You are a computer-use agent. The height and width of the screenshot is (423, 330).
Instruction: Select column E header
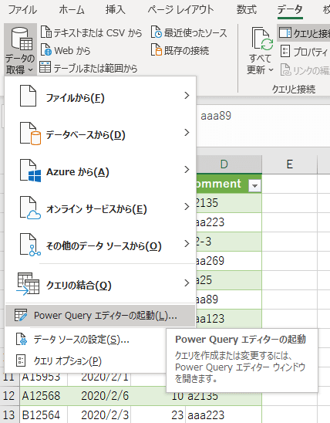click(290, 164)
